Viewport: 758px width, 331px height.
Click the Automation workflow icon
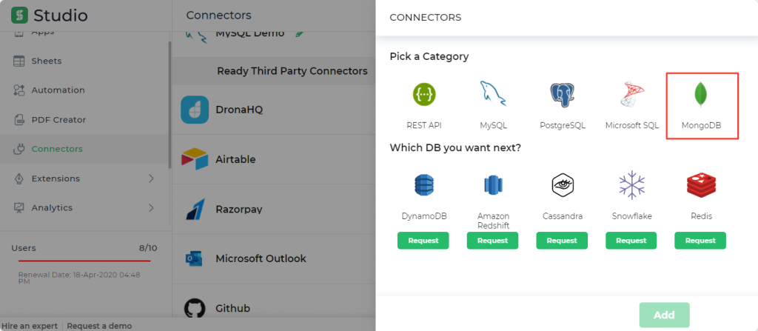[x=19, y=90]
